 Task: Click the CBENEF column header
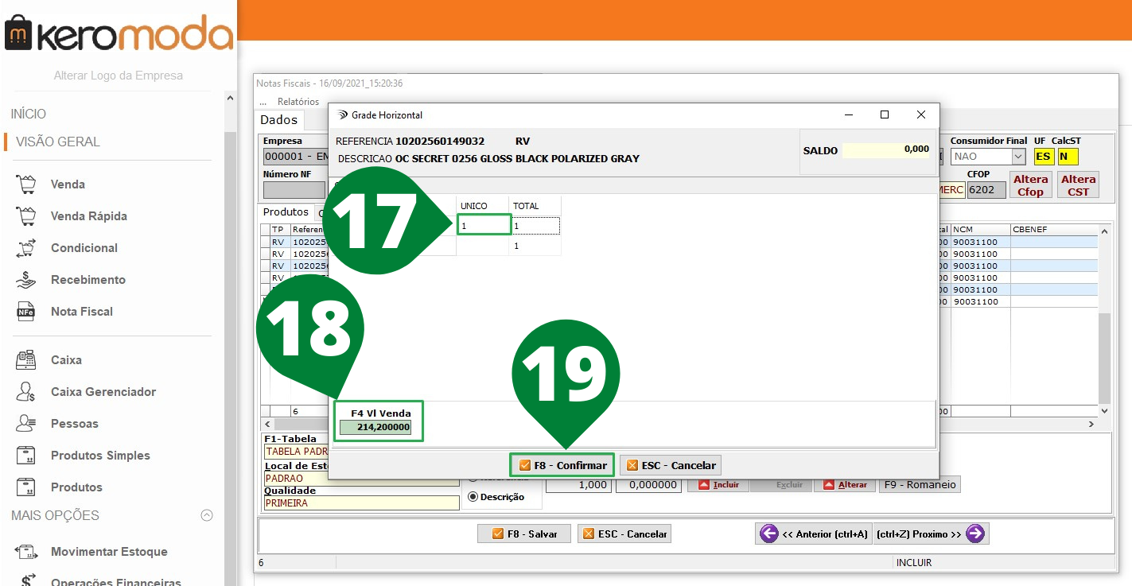[1054, 229]
